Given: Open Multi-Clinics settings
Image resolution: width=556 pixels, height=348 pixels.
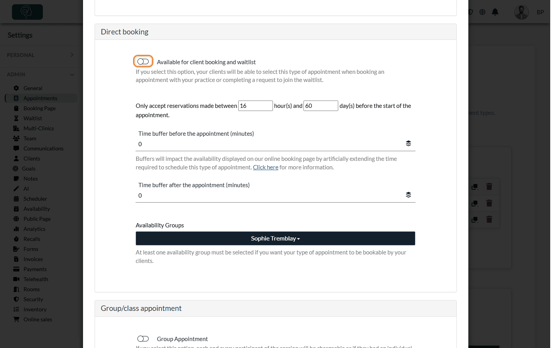Looking at the screenshot, I should 39,128.
